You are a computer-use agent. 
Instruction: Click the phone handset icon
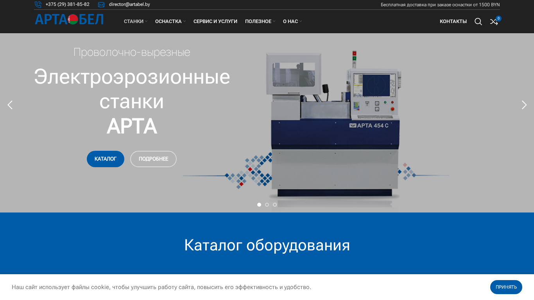click(38, 5)
